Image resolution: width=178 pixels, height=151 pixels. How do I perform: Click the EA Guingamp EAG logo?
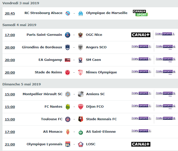[68, 60]
